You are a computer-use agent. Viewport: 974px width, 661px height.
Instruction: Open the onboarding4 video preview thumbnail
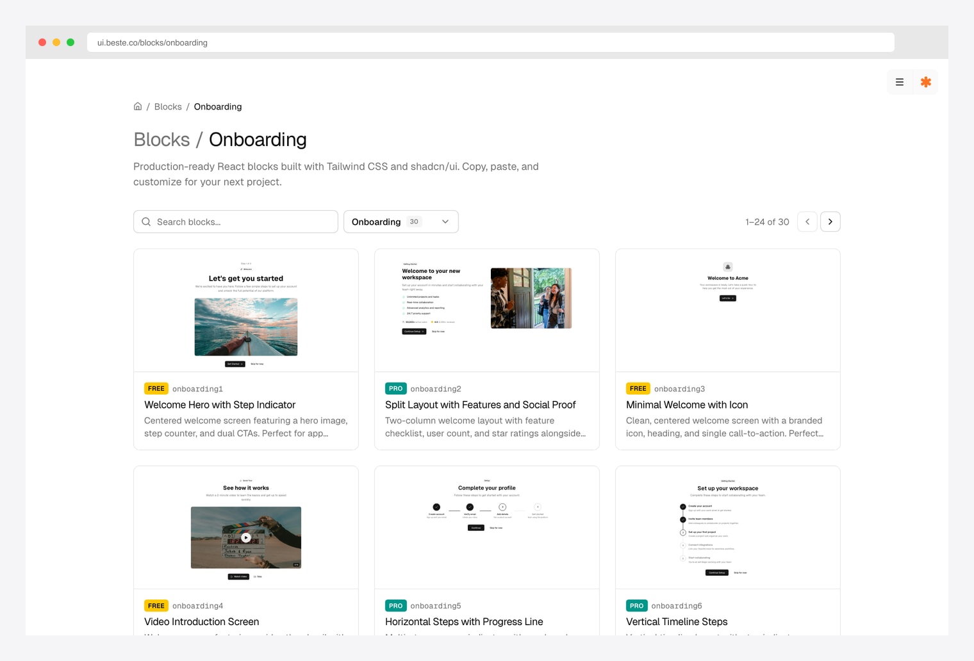click(x=246, y=528)
